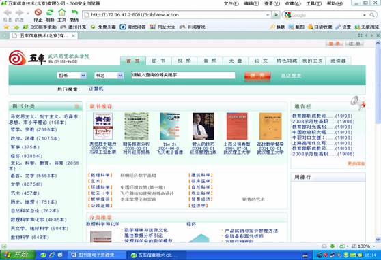Click the download icon in the status bar
Viewport: 381px width, 260px height.
(x=333, y=246)
